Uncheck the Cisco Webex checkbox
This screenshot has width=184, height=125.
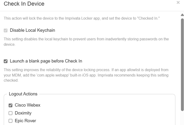click(10, 105)
